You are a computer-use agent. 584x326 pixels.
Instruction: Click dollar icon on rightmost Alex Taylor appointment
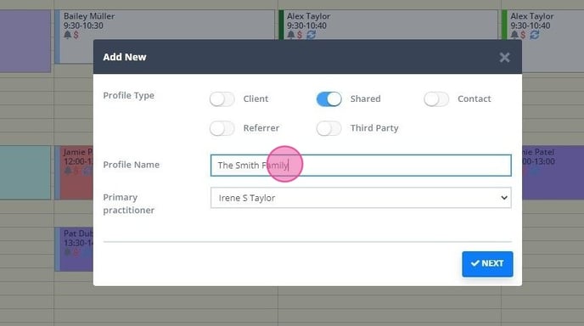coord(523,35)
